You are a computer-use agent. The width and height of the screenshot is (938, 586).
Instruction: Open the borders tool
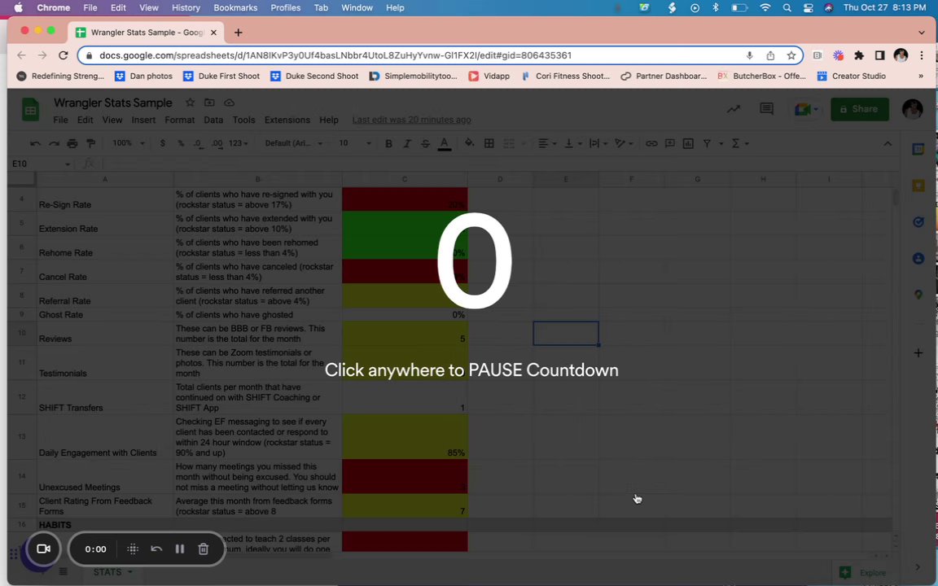[x=489, y=143]
